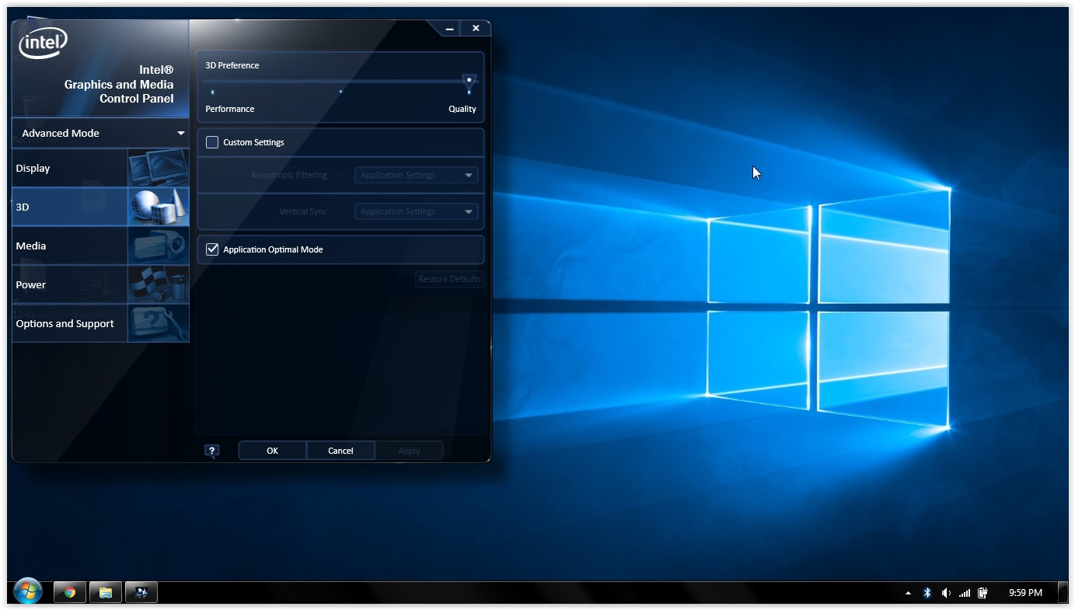Click the battery power tray icon

pyautogui.click(x=983, y=593)
